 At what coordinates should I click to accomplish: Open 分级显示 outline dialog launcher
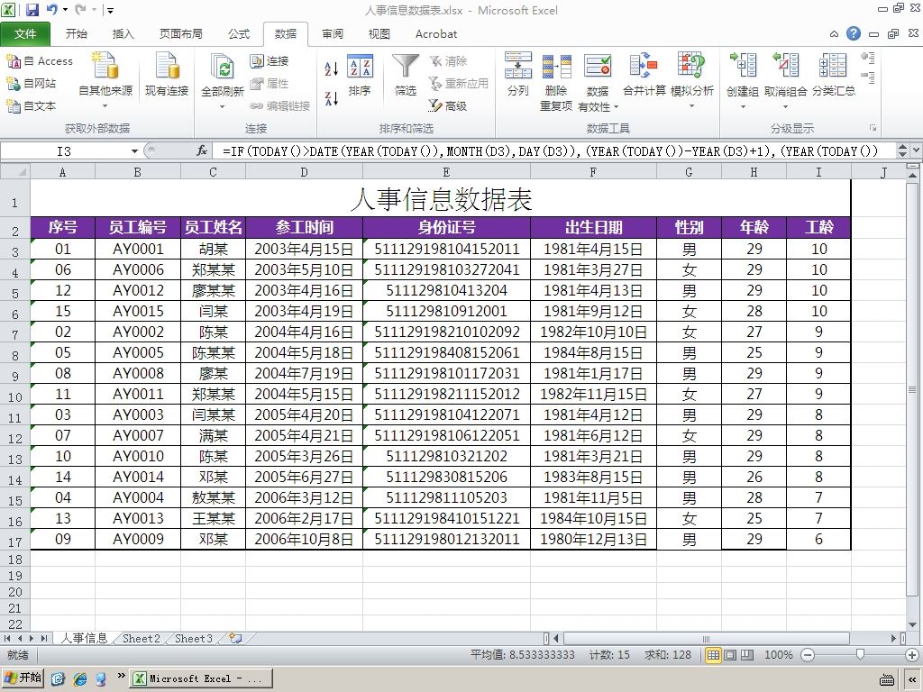point(873,128)
